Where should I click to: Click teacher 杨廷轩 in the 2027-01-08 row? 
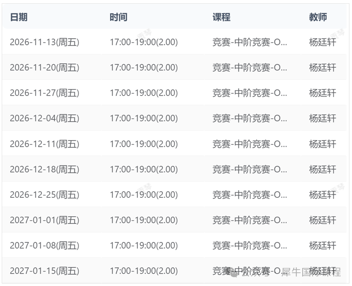[323, 245]
